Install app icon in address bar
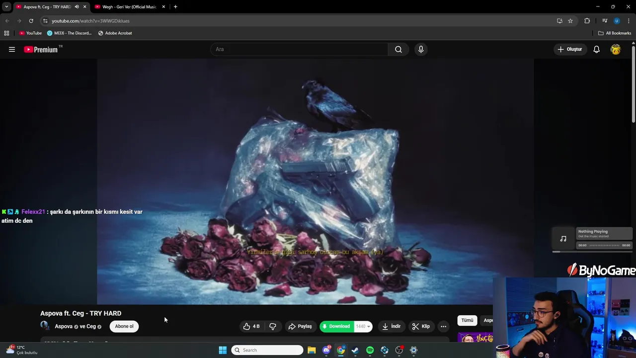 click(559, 21)
